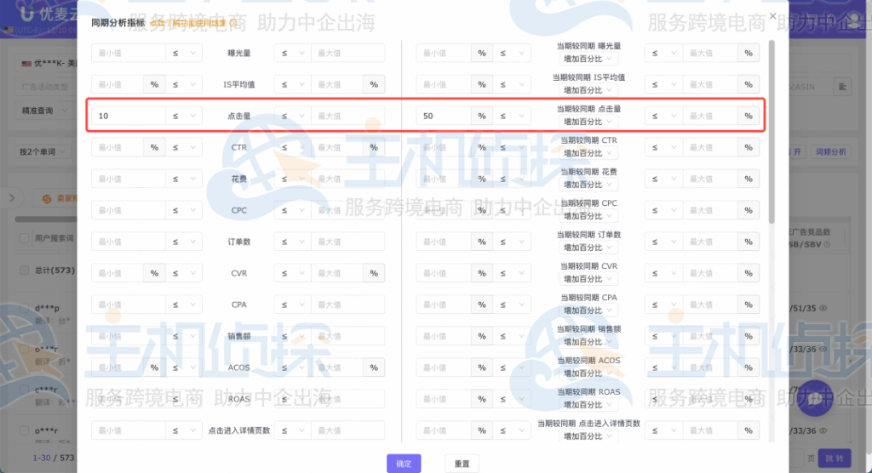Close the 同期分析指标 dialog with the X
The height and width of the screenshot is (473, 872).
[x=772, y=16]
